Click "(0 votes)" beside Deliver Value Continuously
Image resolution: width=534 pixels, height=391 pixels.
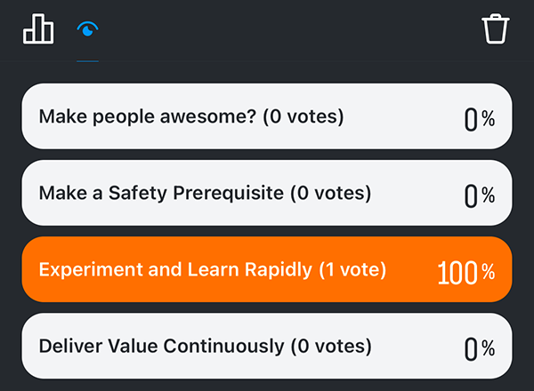324,347
